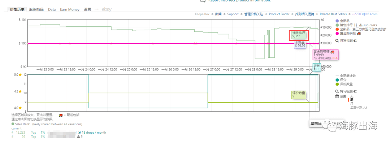Image resolution: width=390 pixels, height=143 pixels.
Task: Click the 12,233 current sales rank value
Action: [x=21, y=133]
